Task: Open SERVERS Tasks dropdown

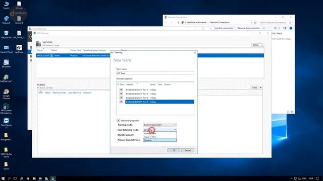Action: [x=257, y=45]
